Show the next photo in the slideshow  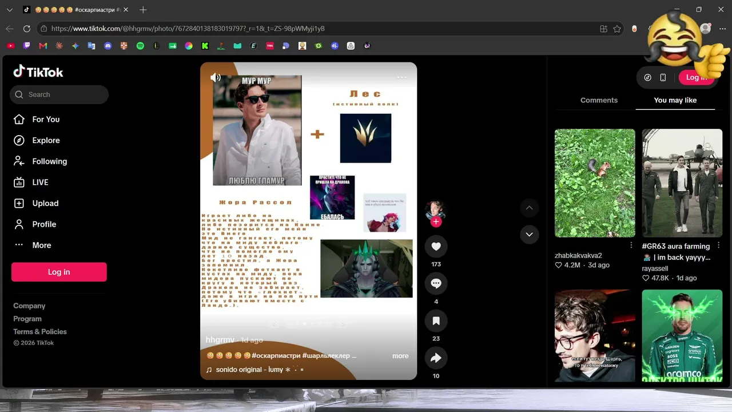coord(343,324)
